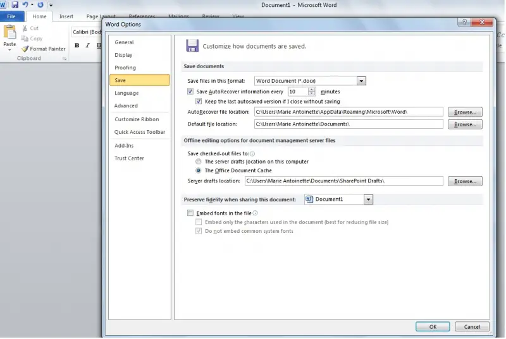Browse for Server drafts location
This screenshot has height=339, width=506.
(x=465, y=181)
